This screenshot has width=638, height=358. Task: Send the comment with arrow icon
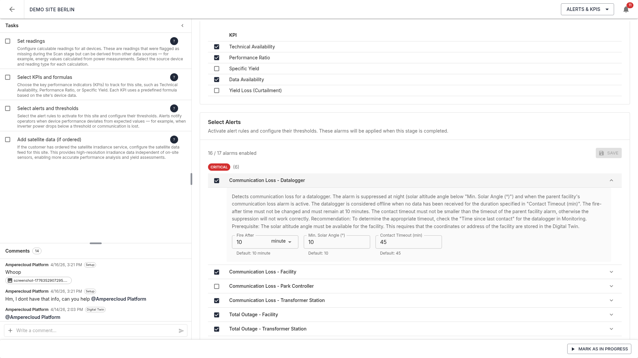pyautogui.click(x=181, y=330)
